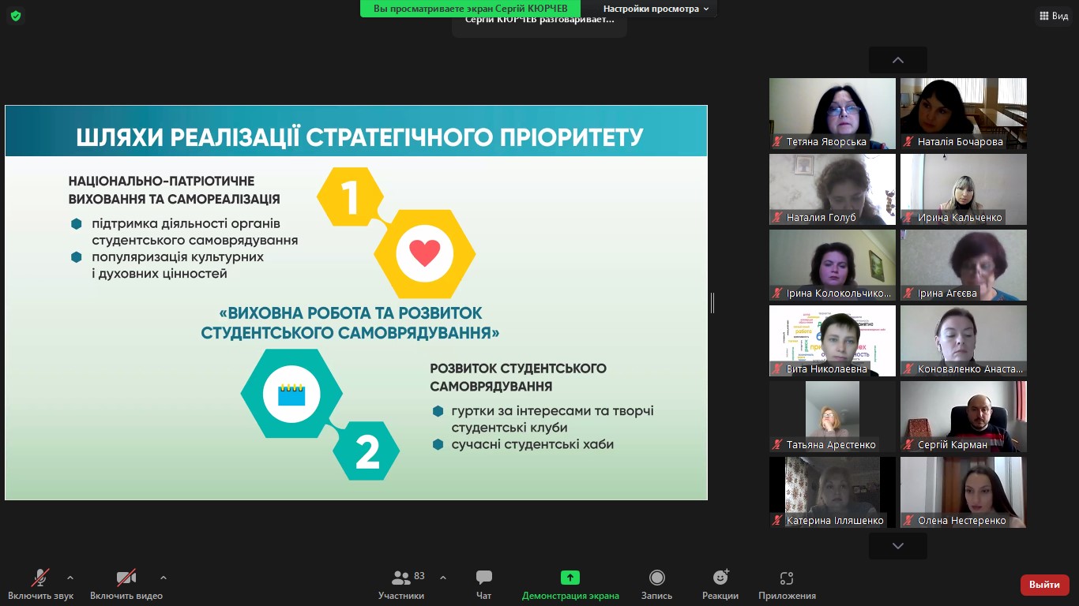Unmute microphone with Включить звук
The height and width of the screenshot is (606, 1079).
click(x=41, y=585)
